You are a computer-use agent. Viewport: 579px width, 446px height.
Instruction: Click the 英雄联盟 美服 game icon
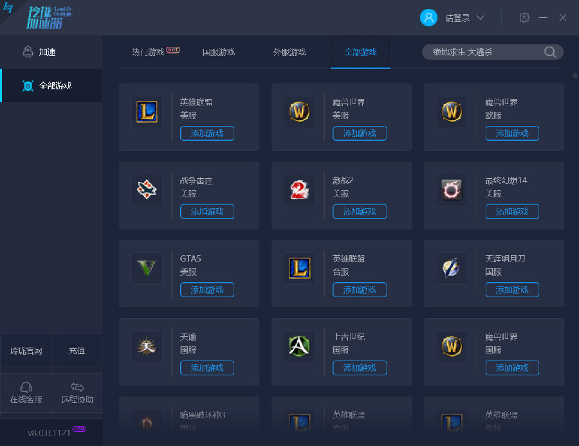tap(147, 112)
